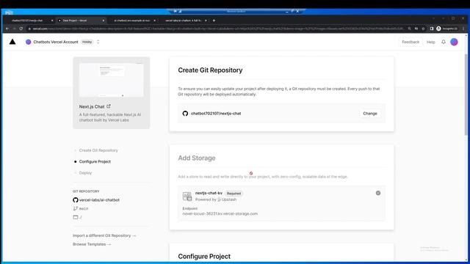The width and height of the screenshot is (470, 264).
Task: Go to the Deploy step
Action: pos(85,173)
